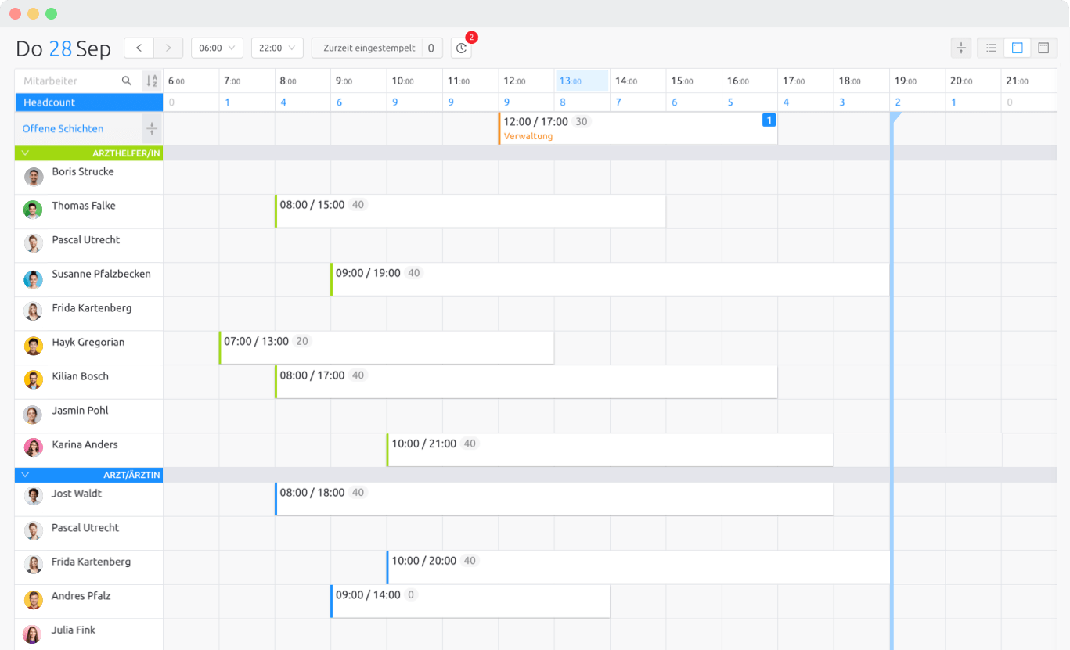Select Pascal Utrecht under ARZT/ÄRZTIN
Viewport: 1070px width, 650px height.
85,528
